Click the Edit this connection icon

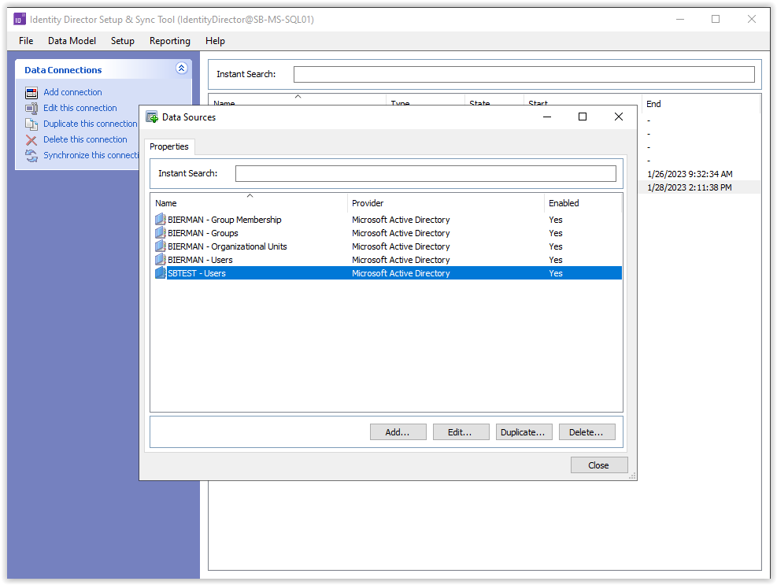click(31, 108)
